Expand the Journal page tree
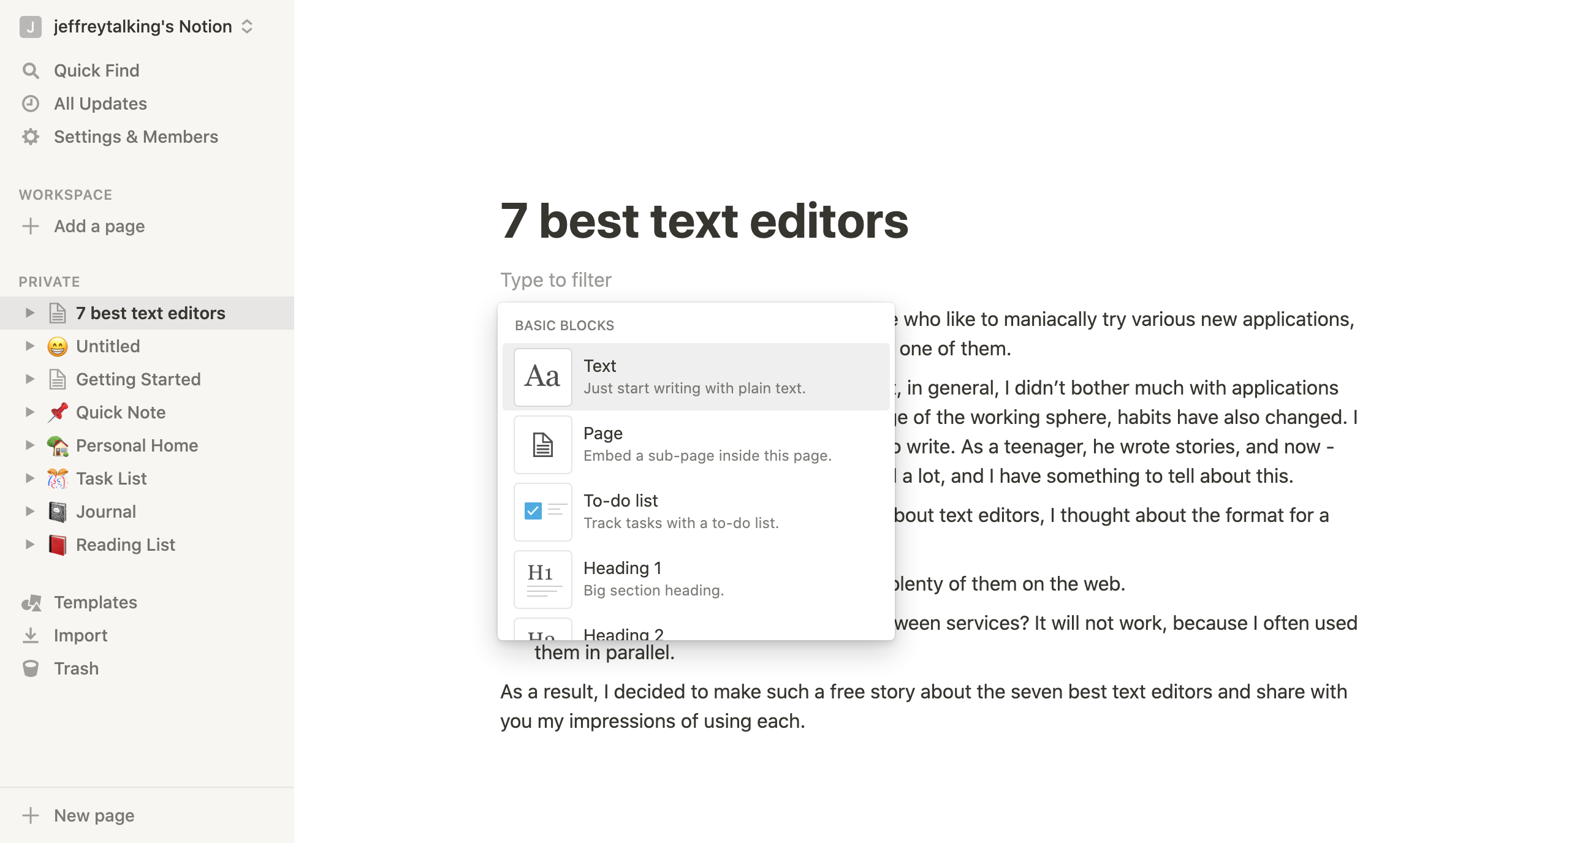The width and height of the screenshot is (1569, 843). click(x=29, y=512)
